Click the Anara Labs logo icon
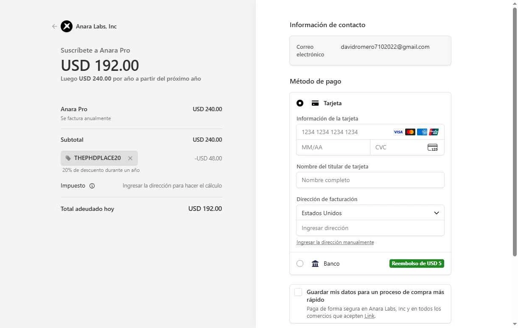This screenshot has width=518, height=328. pos(67,26)
